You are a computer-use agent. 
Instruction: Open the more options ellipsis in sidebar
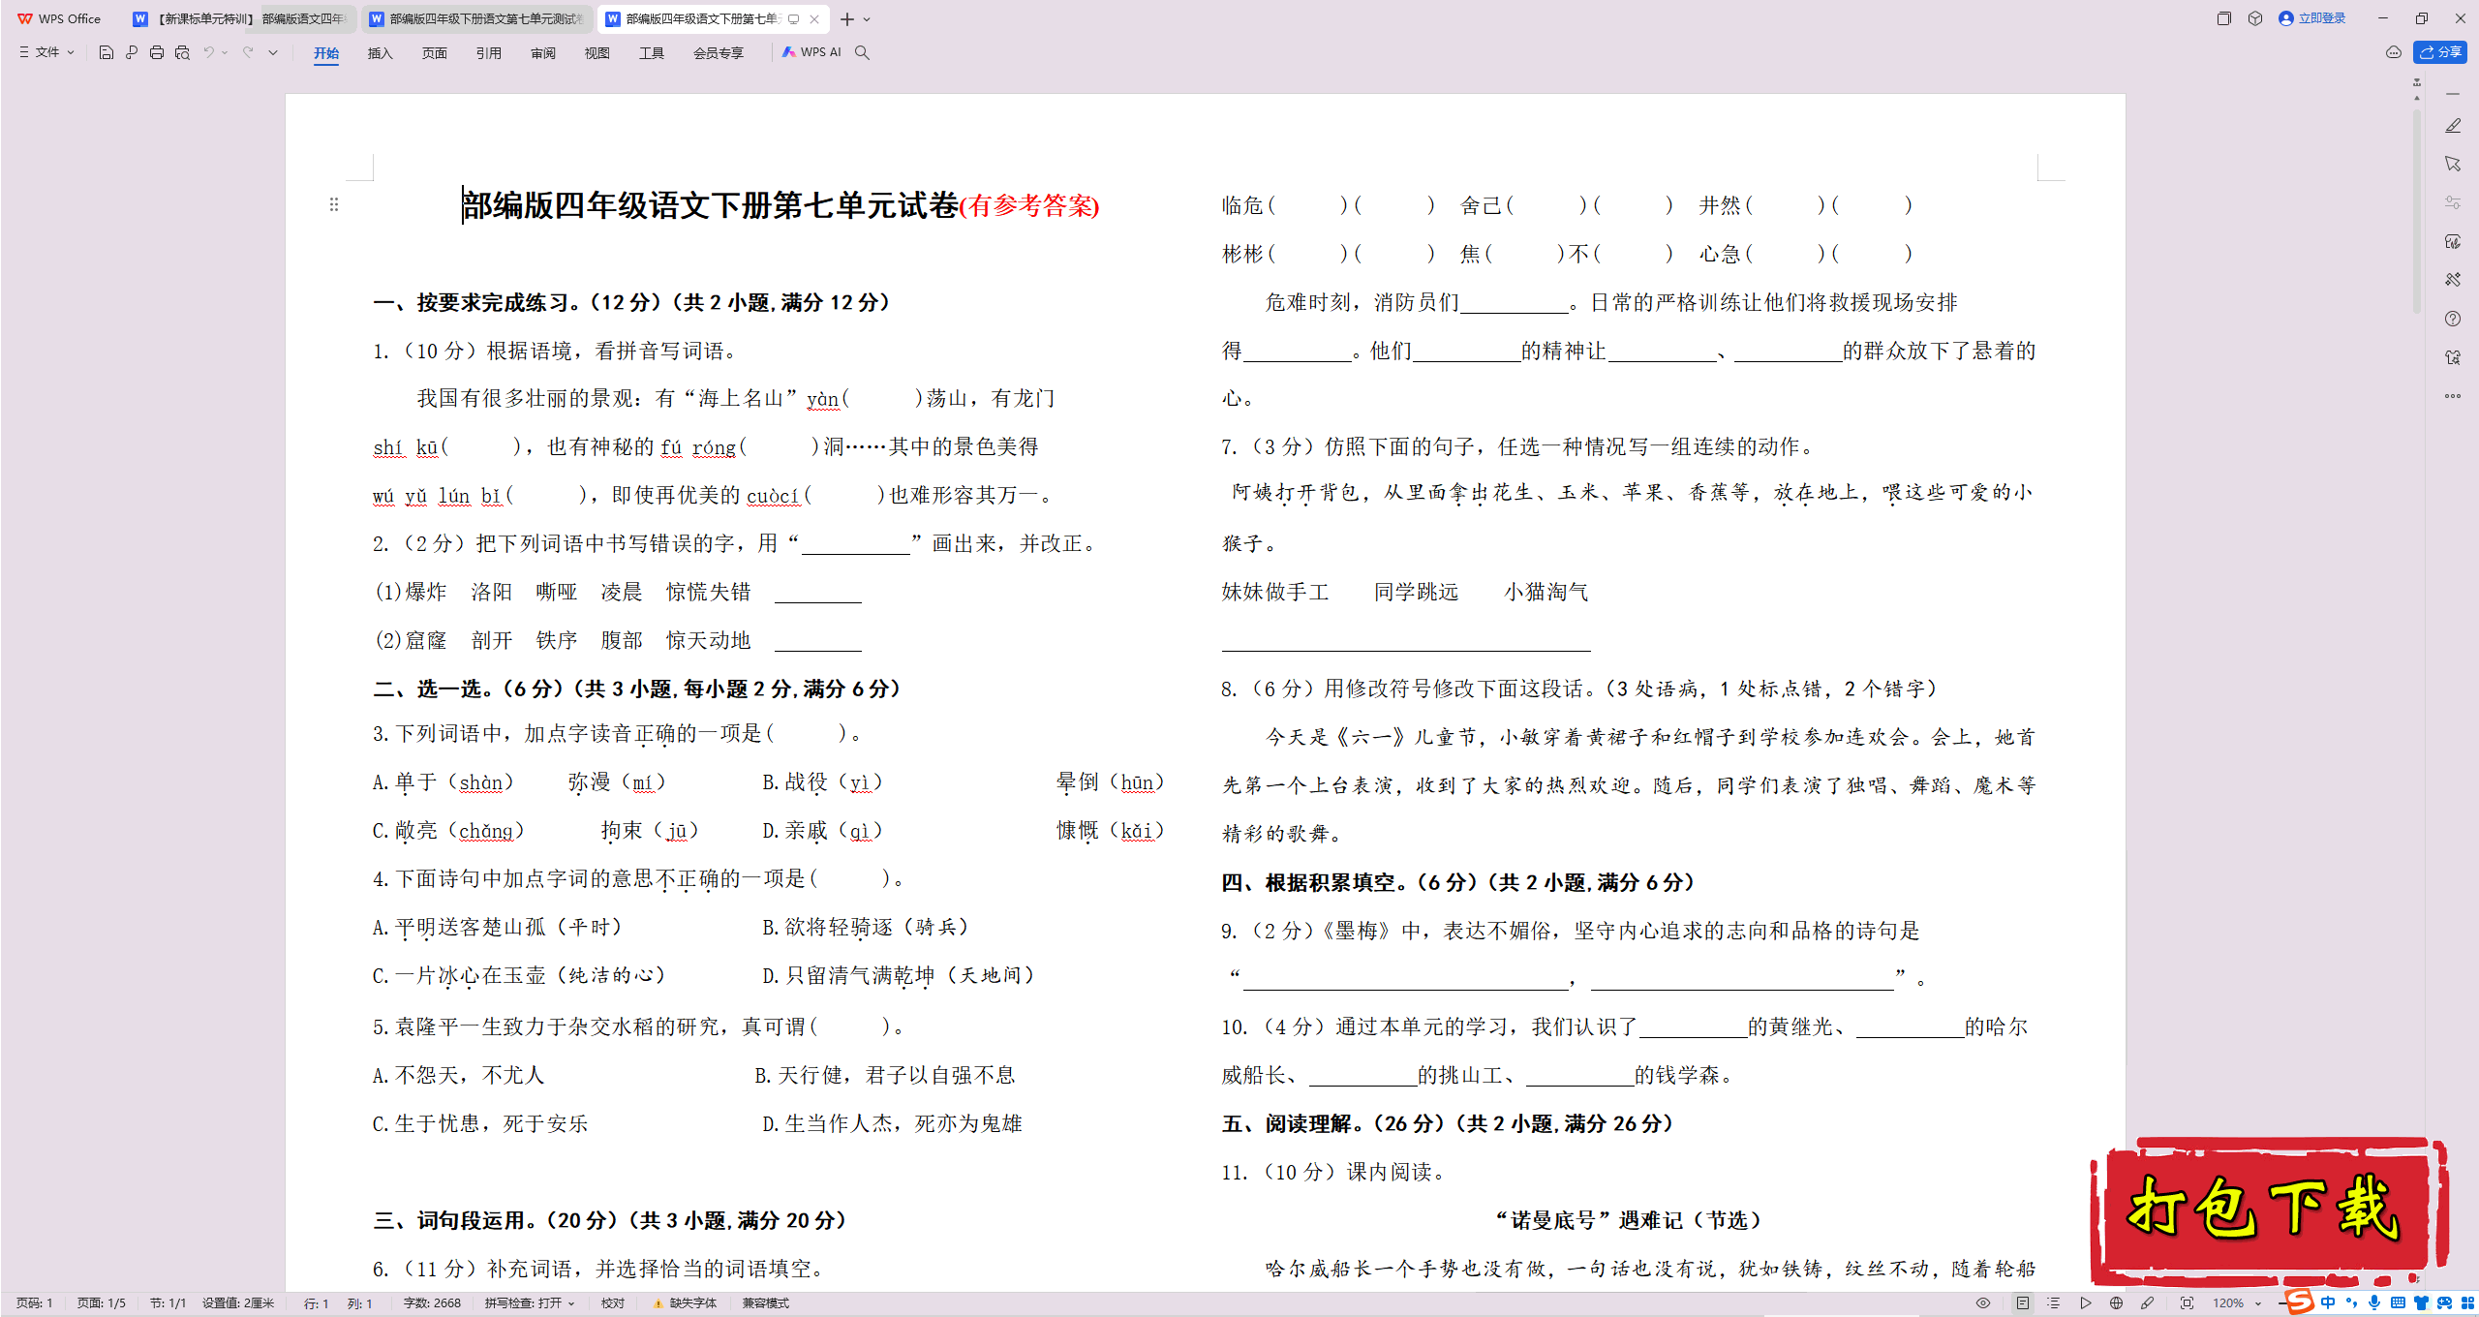2453,395
